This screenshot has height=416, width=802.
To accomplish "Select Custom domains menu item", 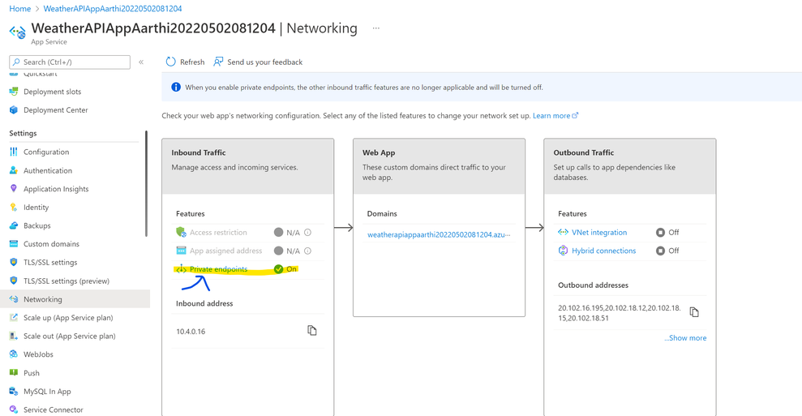I will point(51,244).
